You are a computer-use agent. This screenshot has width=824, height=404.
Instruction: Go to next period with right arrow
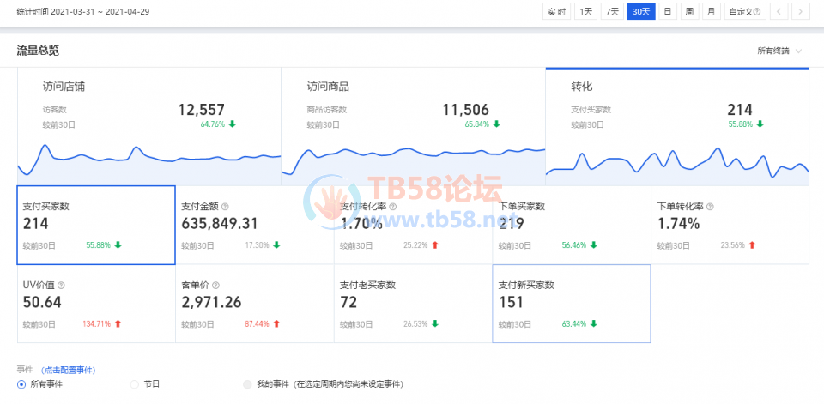pyautogui.click(x=800, y=11)
